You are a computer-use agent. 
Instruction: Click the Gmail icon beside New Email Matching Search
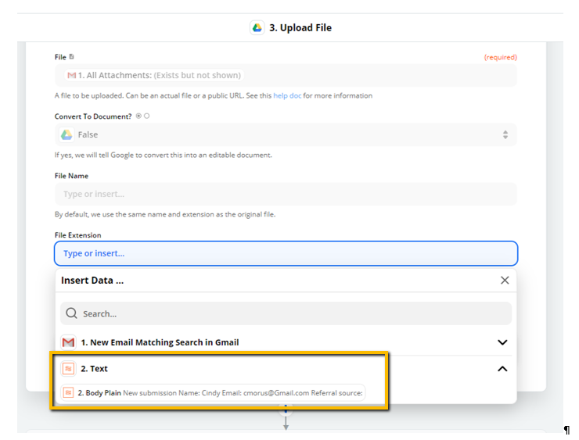68,342
